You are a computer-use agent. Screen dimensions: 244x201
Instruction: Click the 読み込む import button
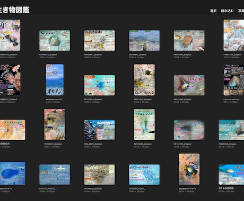pos(227,11)
